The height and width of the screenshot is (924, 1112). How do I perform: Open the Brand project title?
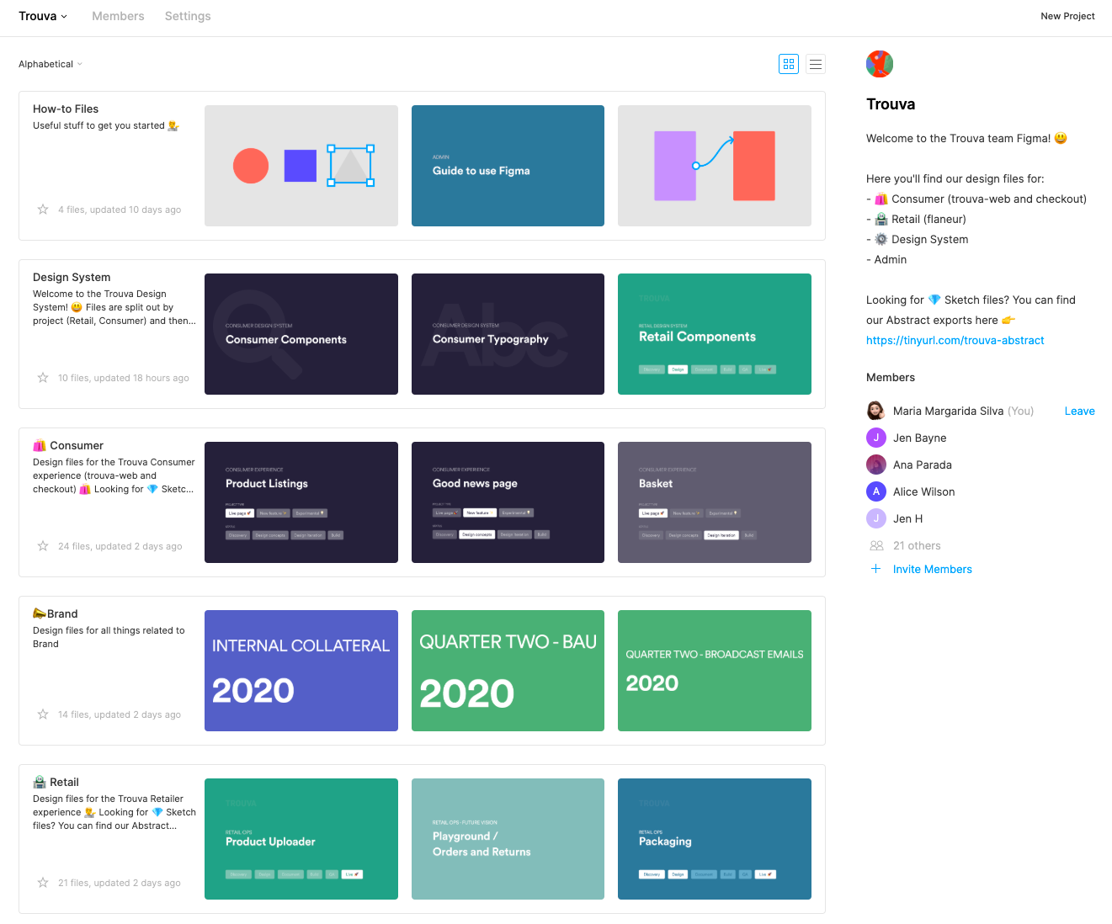[56, 614]
